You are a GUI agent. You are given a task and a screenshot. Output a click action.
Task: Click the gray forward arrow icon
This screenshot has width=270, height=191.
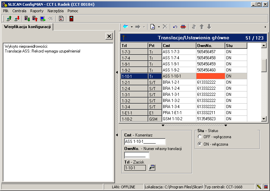[x=138, y=27]
